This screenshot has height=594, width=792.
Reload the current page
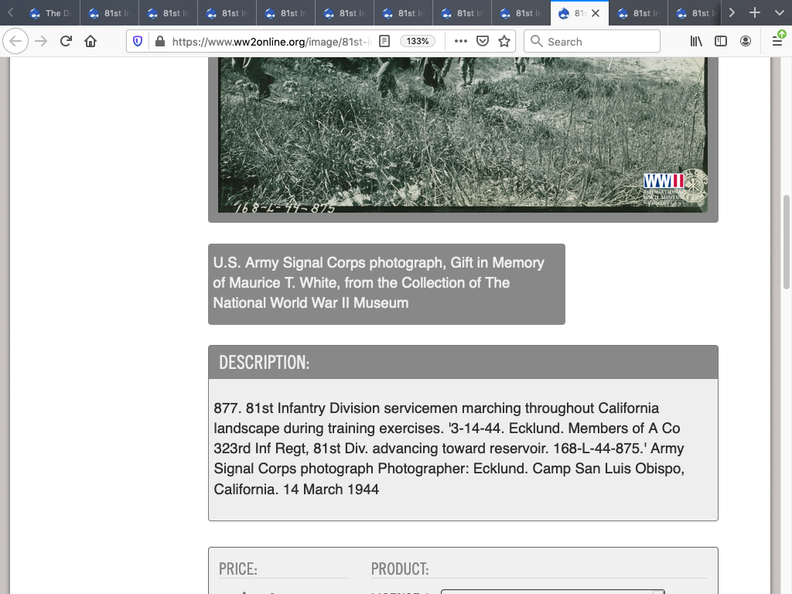pyautogui.click(x=66, y=41)
